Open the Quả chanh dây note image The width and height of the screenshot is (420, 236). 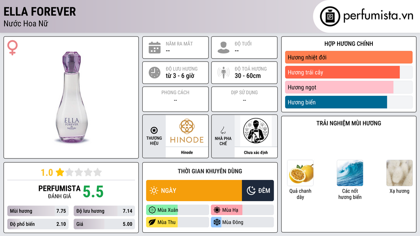(x=300, y=173)
